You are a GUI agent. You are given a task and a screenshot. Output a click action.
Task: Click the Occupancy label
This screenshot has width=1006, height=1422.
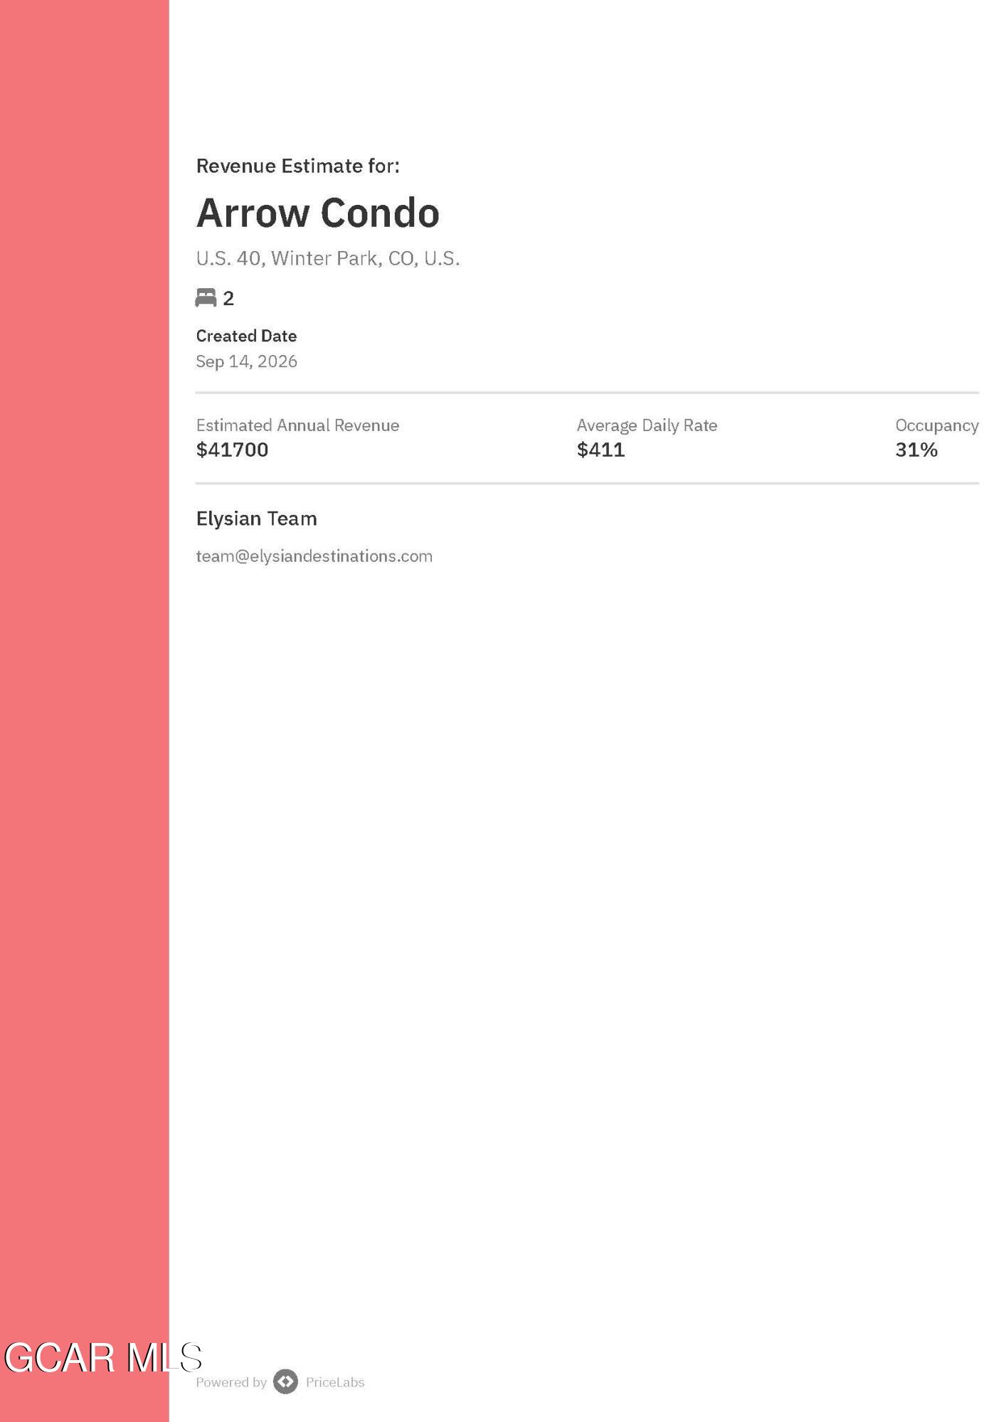pyautogui.click(x=937, y=425)
